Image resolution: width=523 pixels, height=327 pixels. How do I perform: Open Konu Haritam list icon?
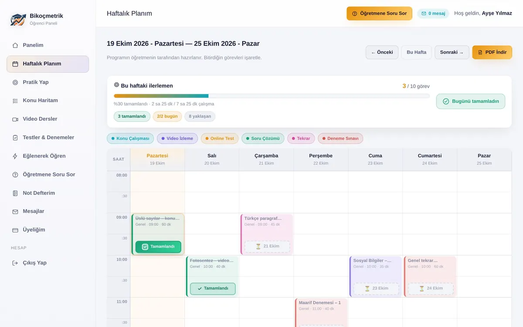point(15,101)
